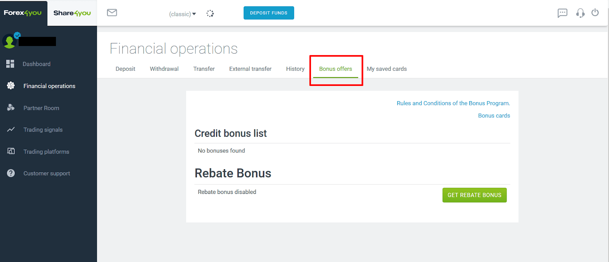Open Rules and Conditions of Bonus Program link

coord(453,103)
